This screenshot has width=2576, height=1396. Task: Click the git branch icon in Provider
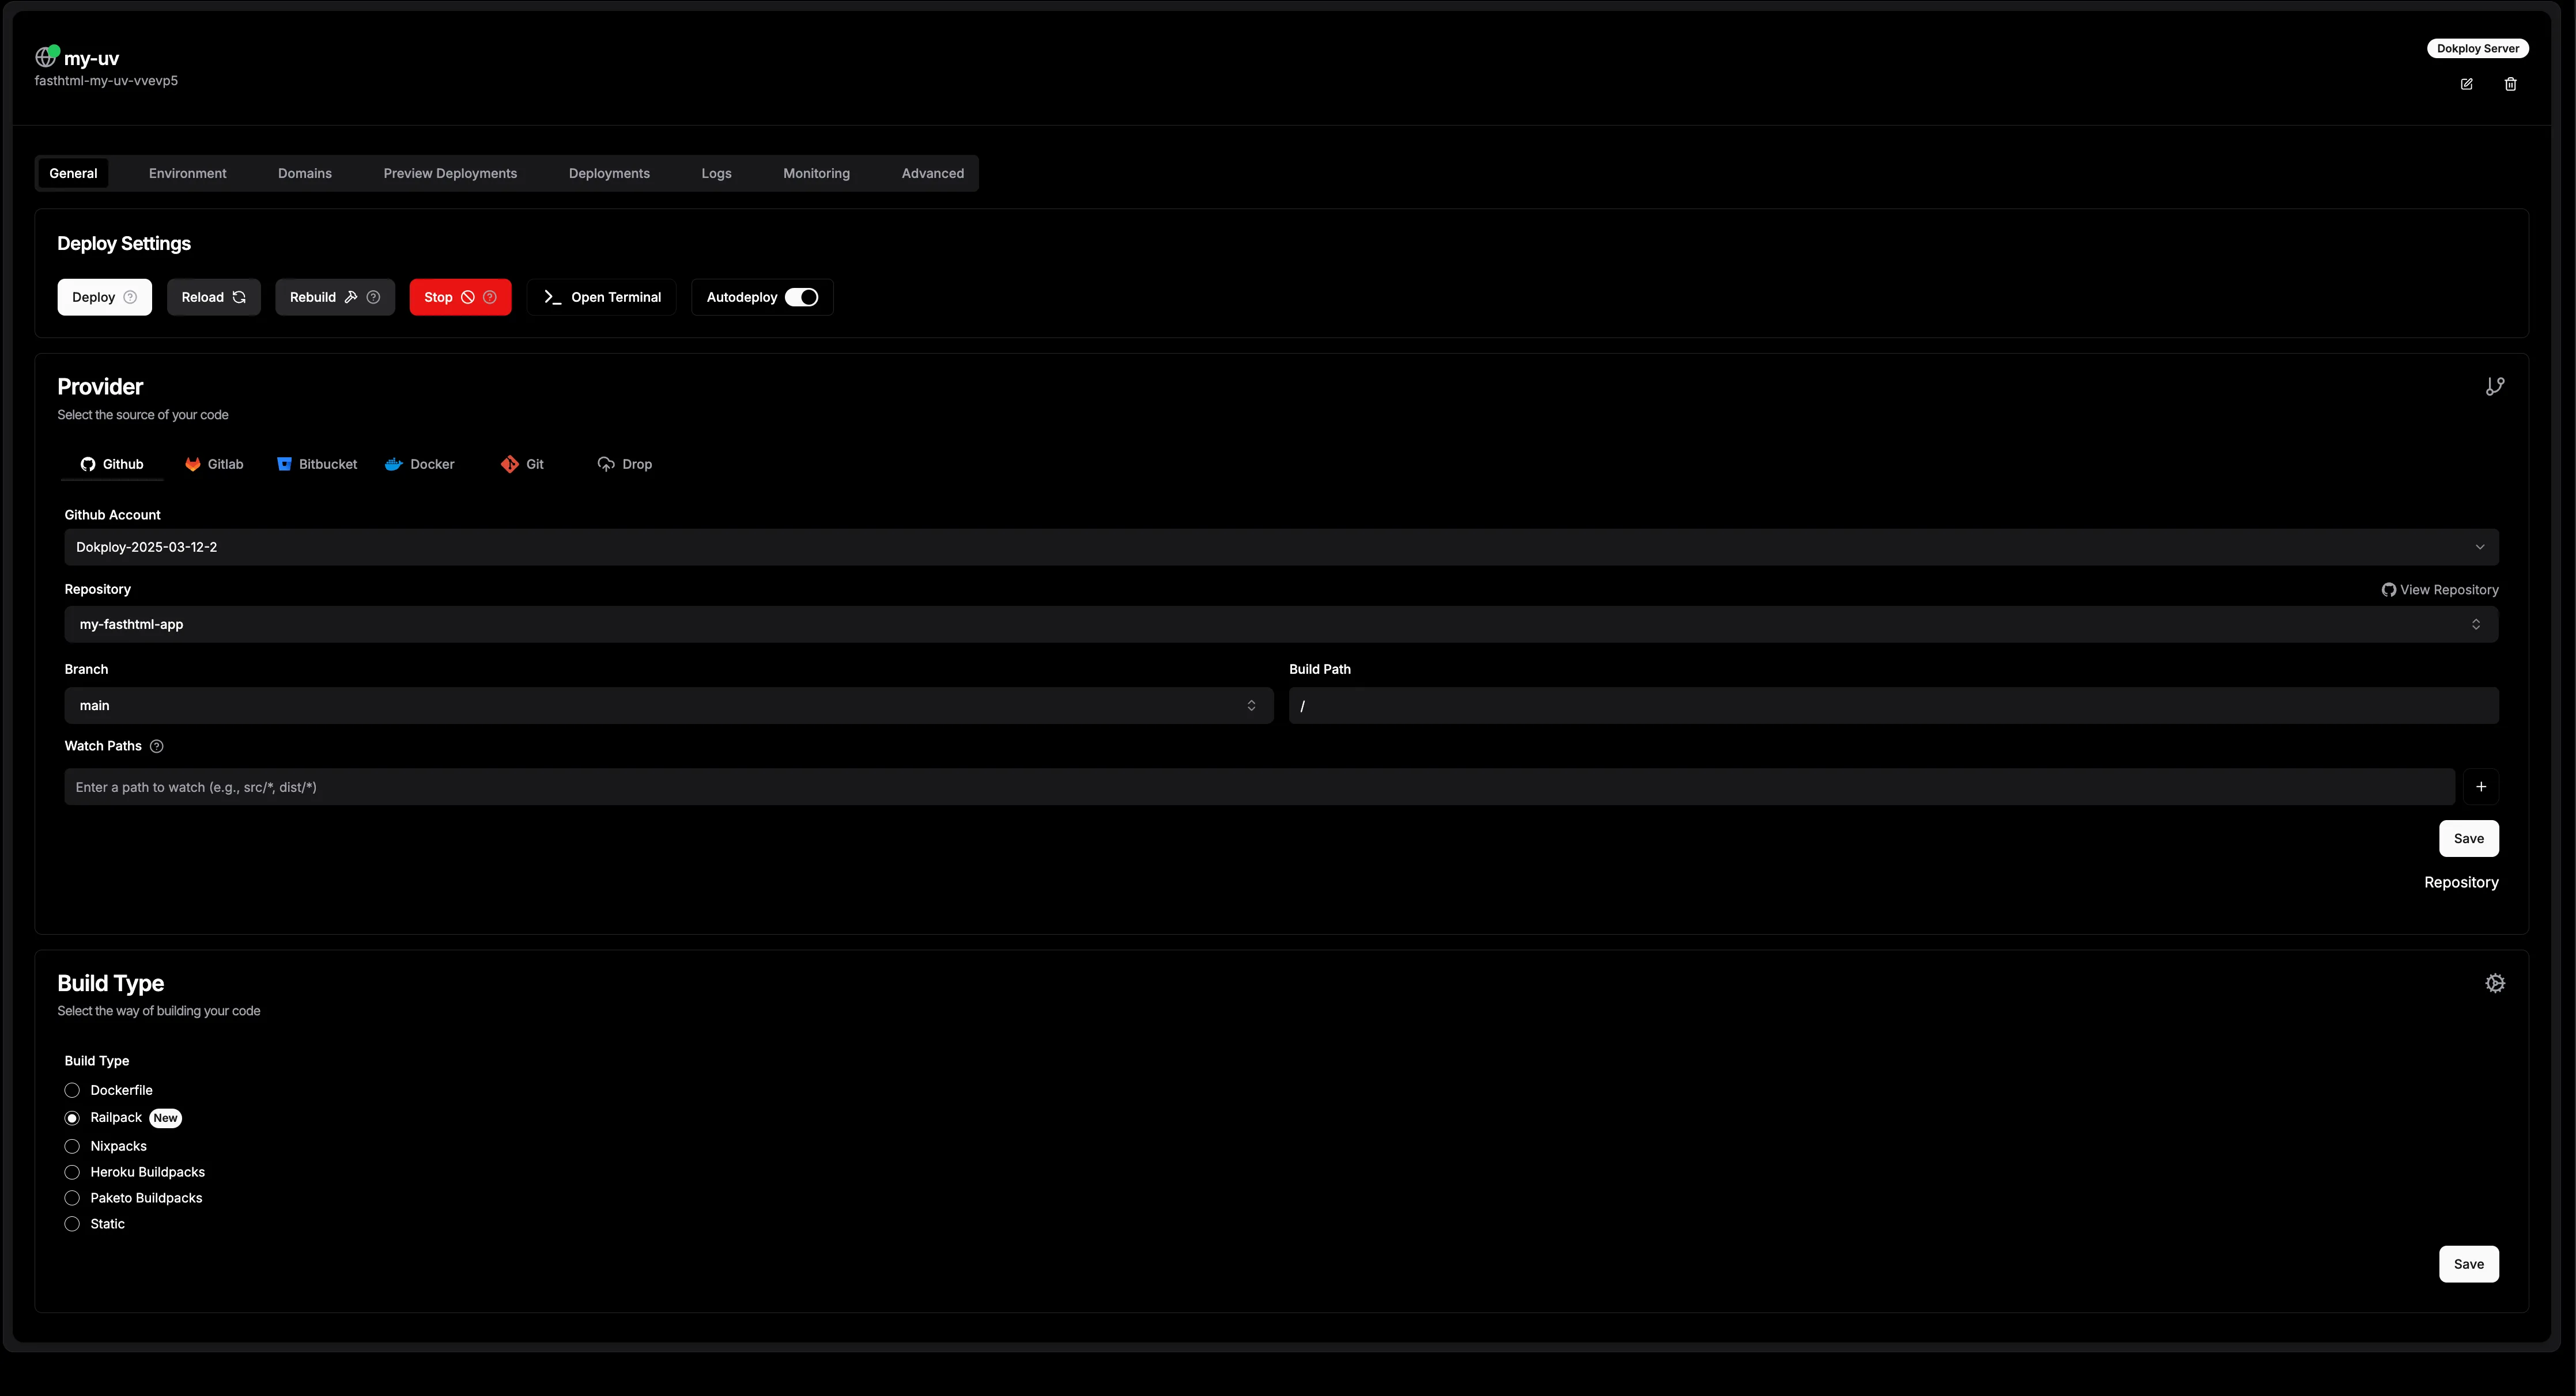point(2494,387)
